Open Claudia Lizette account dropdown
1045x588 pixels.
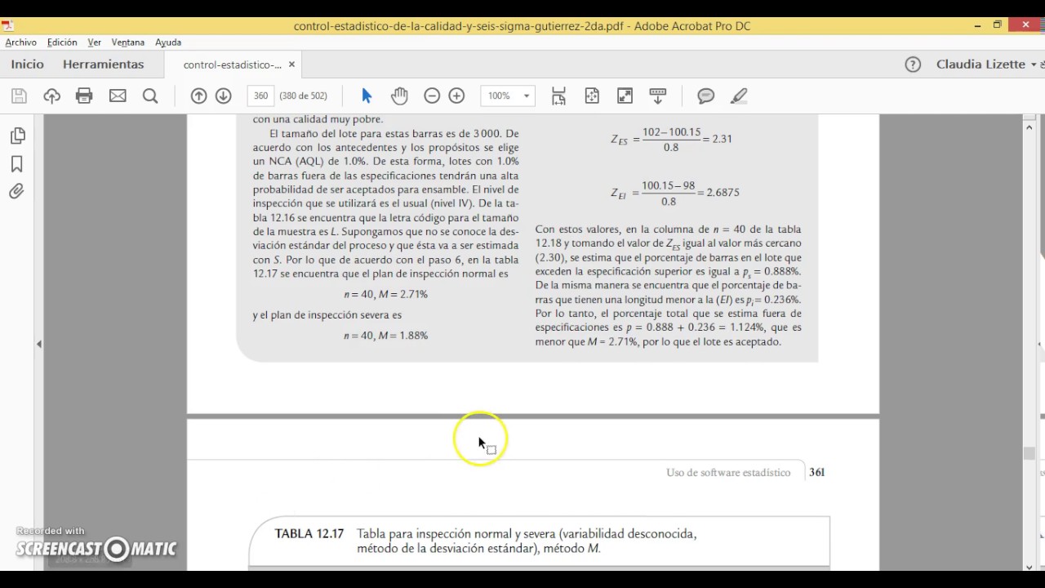986,65
